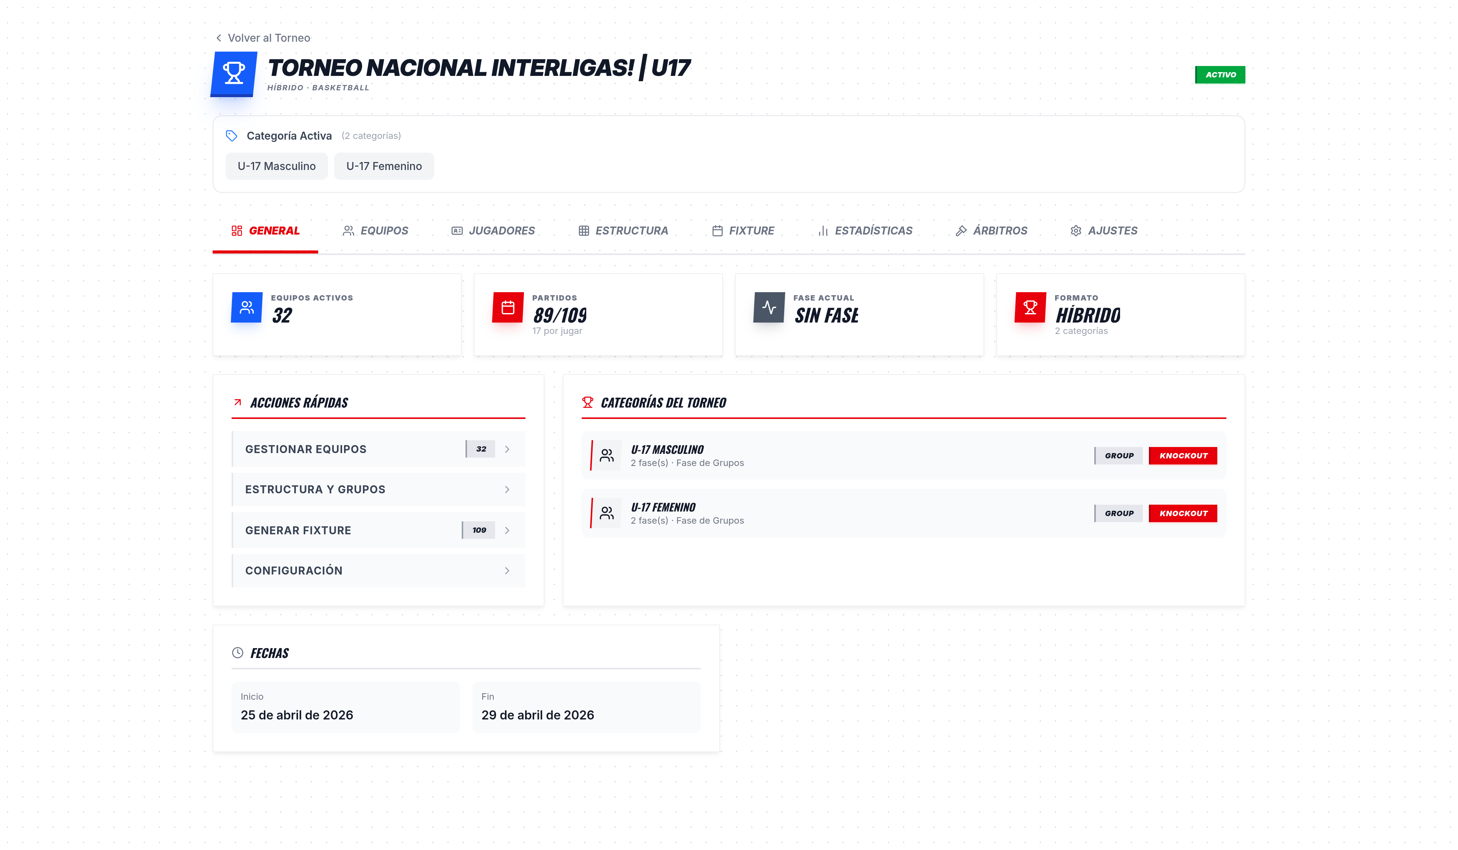Click the U-17 Masculino title in Categorías del Torneo
This screenshot has height=850, width=1458.
click(667, 450)
